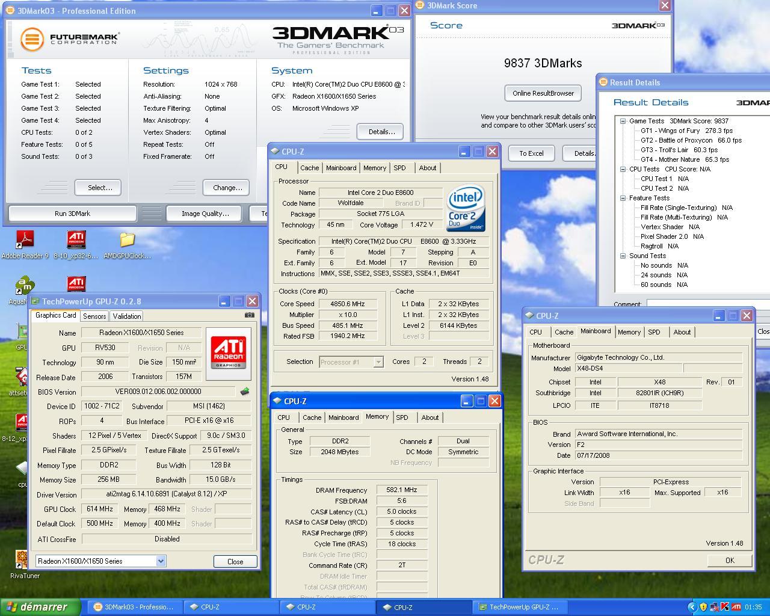Image resolution: width=770 pixels, height=616 pixels.
Task: Select GT1 - Wings of Fury result row
Action: [x=686, y=131]
